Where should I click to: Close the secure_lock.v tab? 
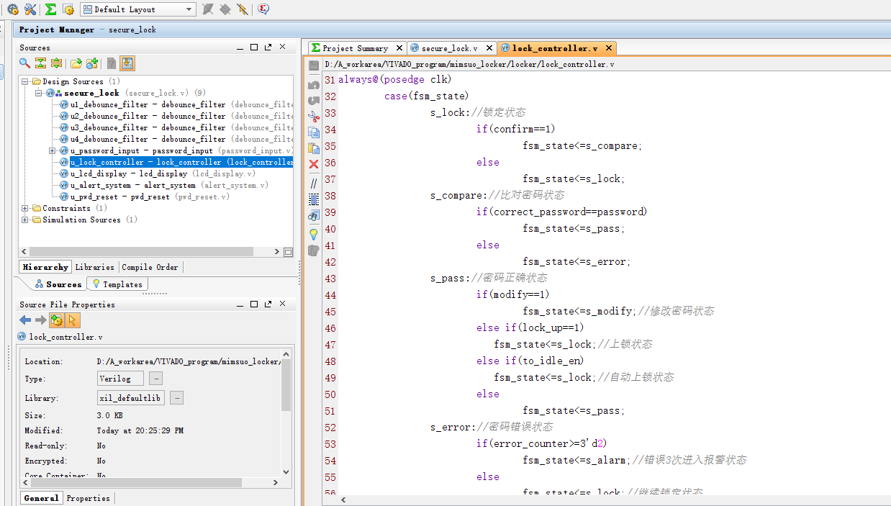[x=489, y=48]
